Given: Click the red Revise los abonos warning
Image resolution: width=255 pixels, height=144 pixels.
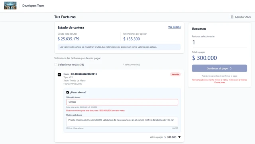Looking at the screenshot, I should click(x=220, y=81).
